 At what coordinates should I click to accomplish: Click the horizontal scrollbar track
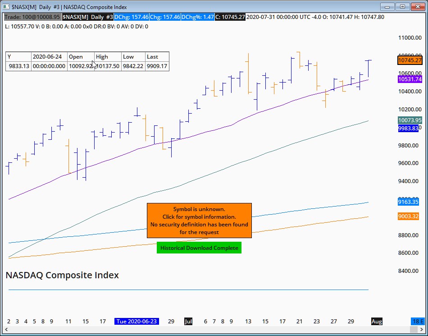[214, 329]
